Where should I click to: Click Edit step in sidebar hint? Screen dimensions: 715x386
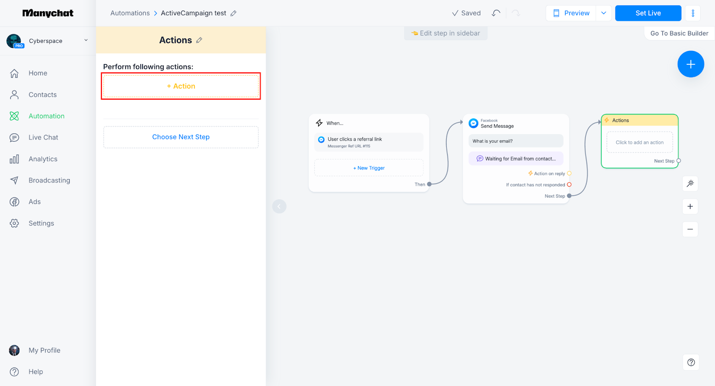click(x=446, y=33)
